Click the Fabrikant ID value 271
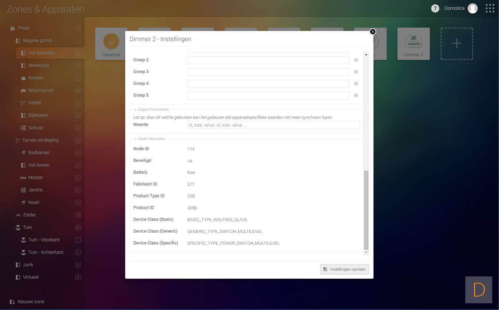 coord(191,184)
